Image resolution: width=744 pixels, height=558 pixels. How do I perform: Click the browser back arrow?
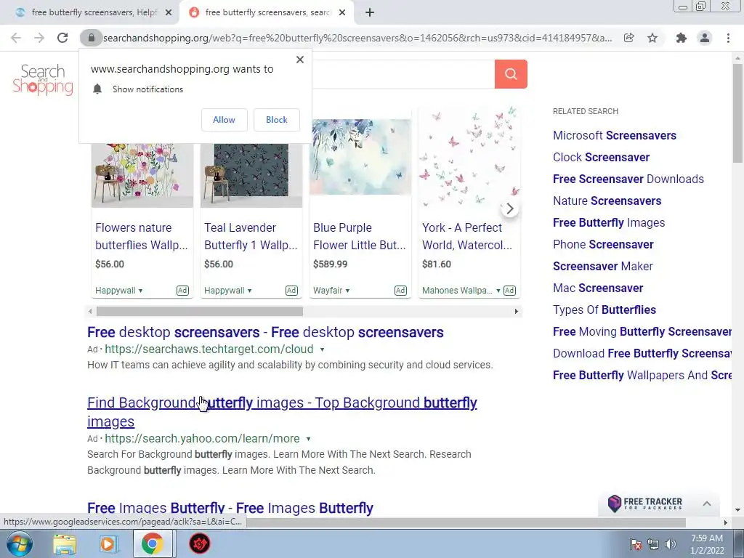tap(16, 38)
